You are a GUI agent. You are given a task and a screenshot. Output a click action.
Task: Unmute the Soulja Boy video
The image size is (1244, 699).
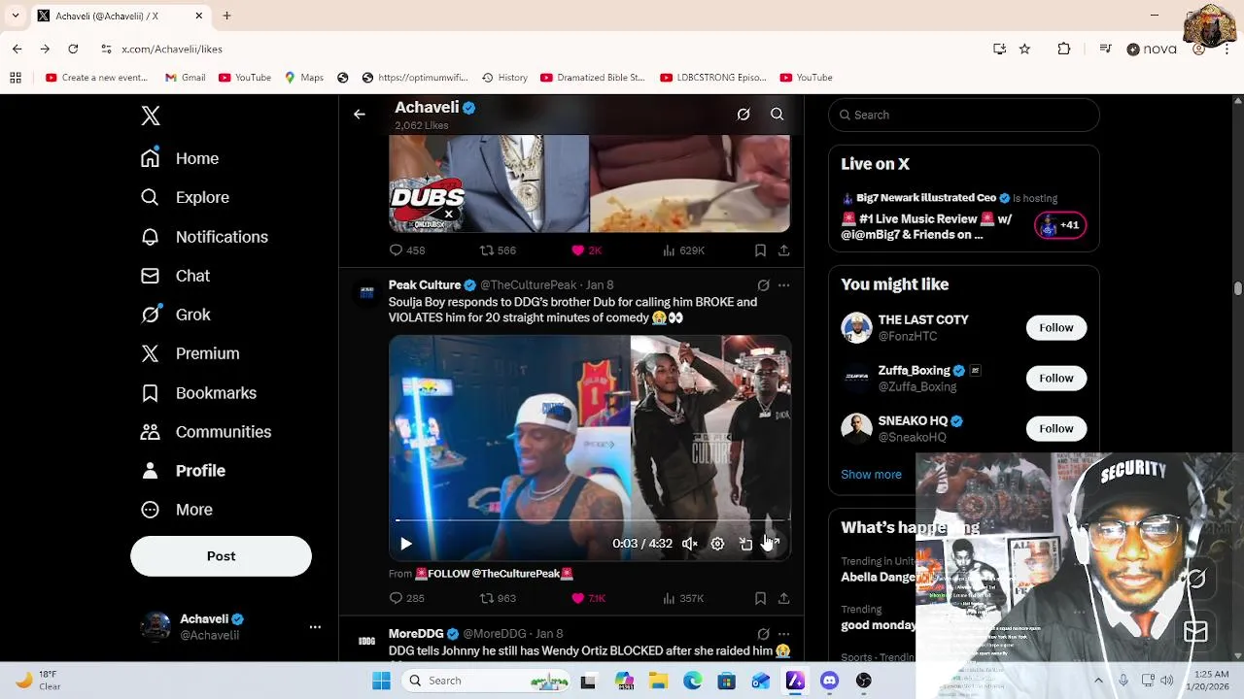click(x=690, y=544)
